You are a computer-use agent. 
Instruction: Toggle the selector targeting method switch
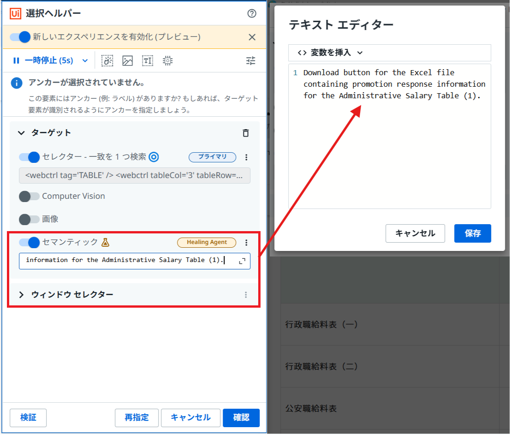pos(29,157)
